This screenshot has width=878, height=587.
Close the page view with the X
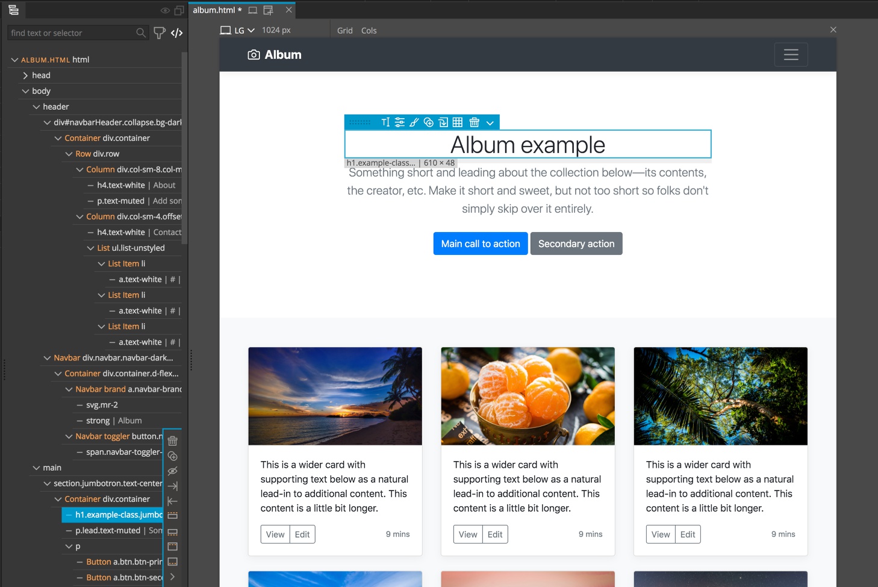coord(833,30)
